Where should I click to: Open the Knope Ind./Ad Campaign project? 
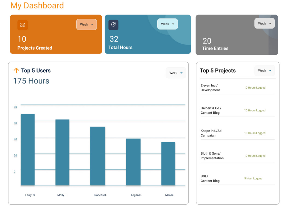[x=211, y=133]
